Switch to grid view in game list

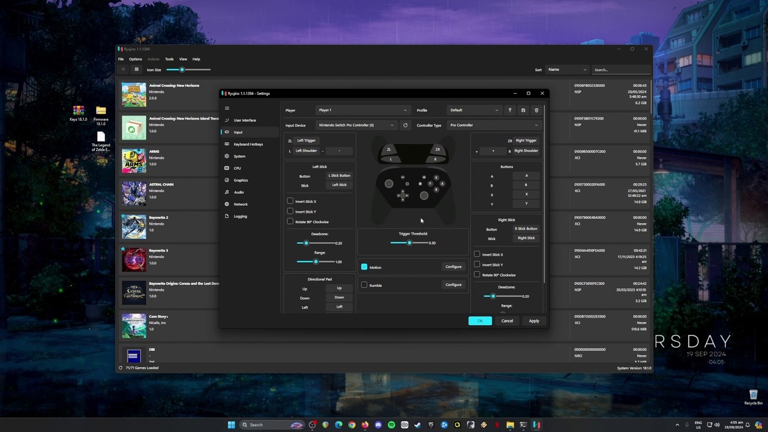point(136,70)
